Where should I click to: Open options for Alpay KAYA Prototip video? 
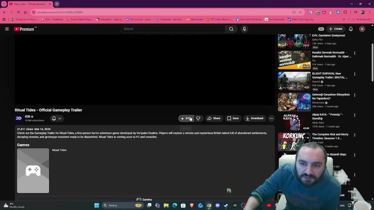click(355, 115)
